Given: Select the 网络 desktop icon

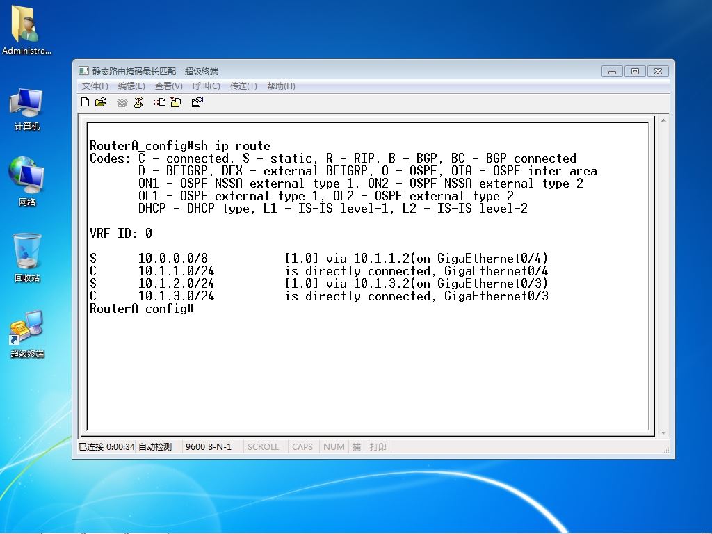Looking at the screenshot, I should tap(26, 181).
